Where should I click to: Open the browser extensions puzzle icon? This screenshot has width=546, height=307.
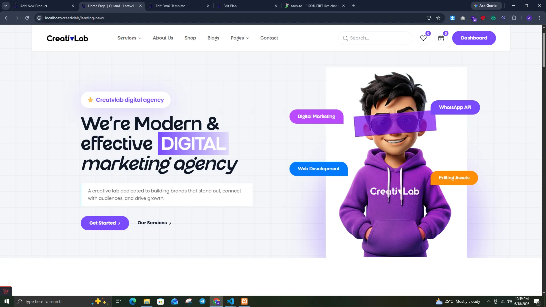[514, 18]
